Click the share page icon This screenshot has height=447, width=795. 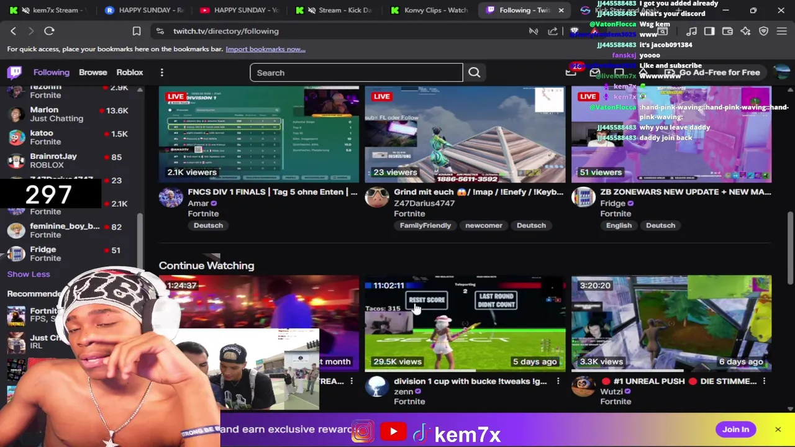[x=552, y=31]
